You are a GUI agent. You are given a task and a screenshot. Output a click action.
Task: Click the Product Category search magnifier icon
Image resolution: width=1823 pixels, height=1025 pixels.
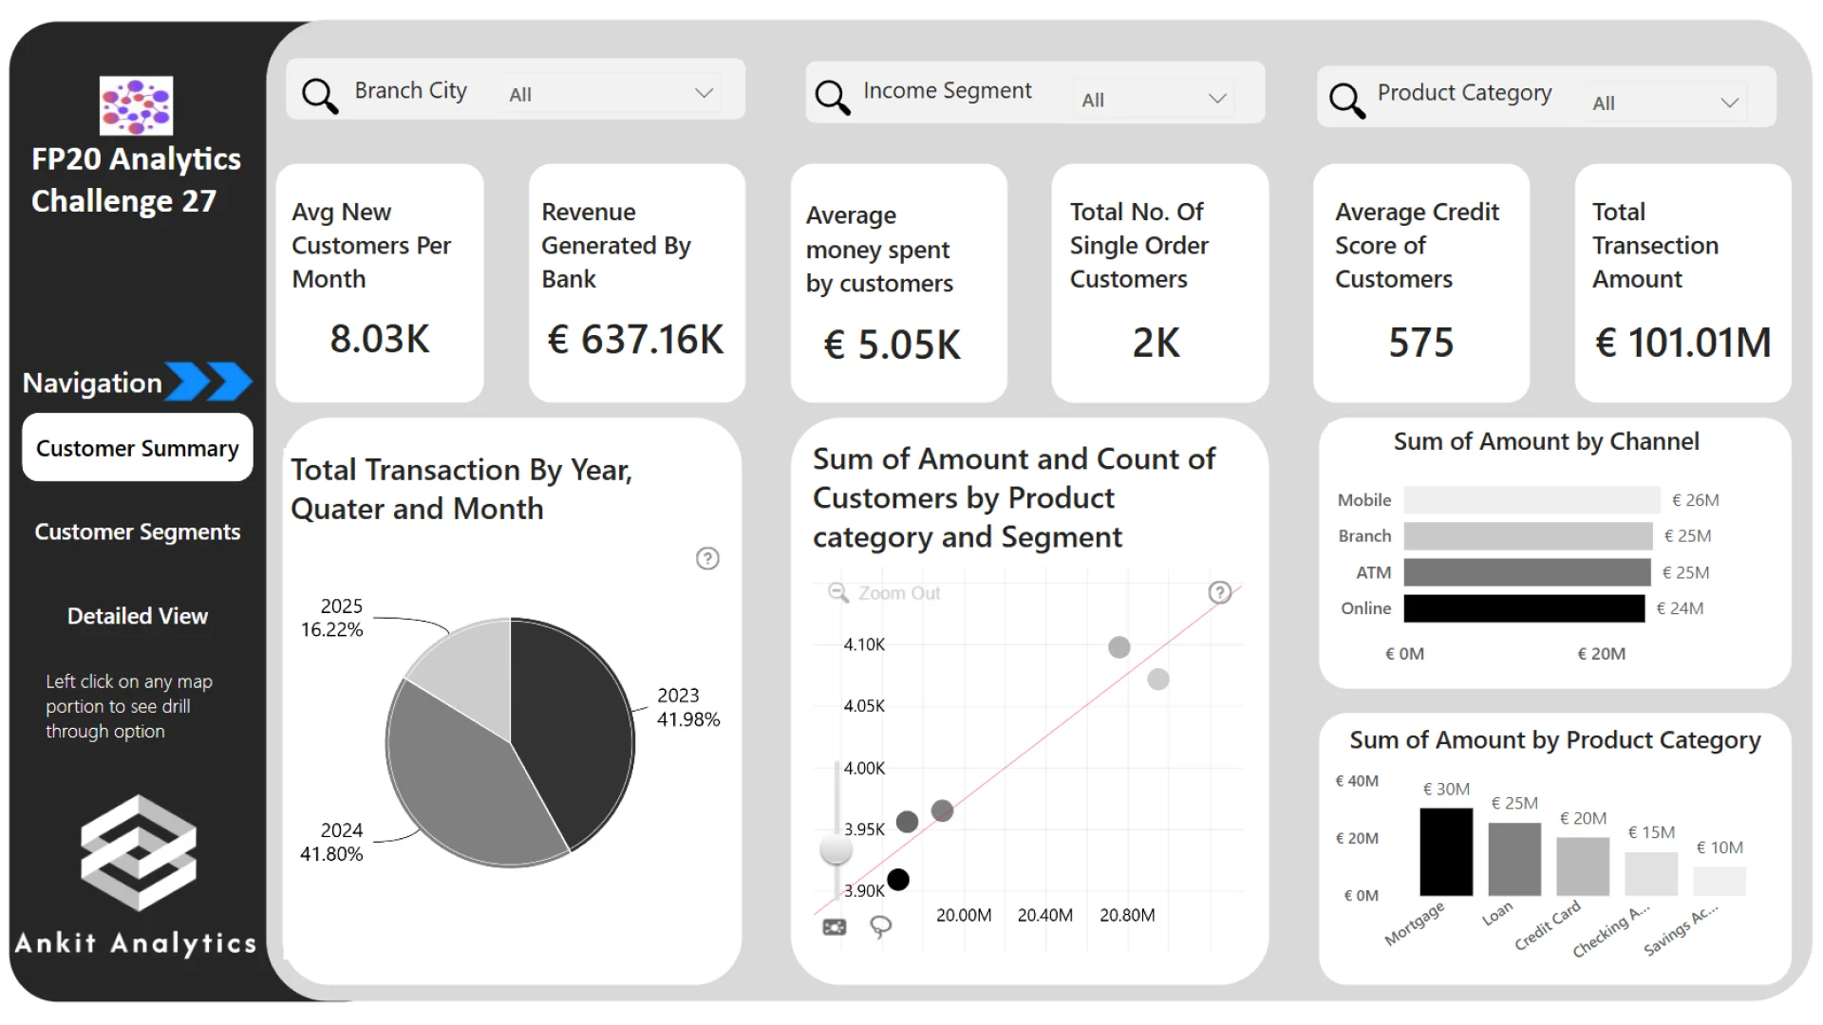tap(1346, 100)
